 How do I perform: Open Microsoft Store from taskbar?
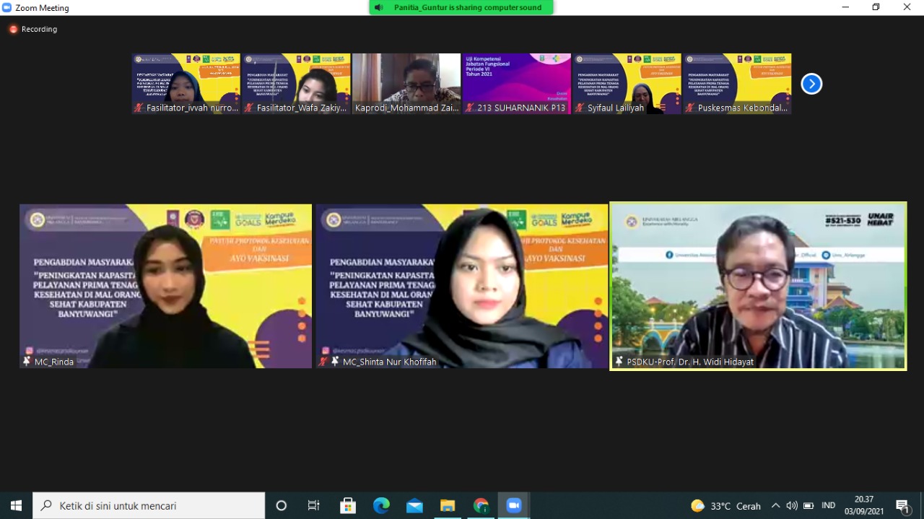(x=348, y=505)
